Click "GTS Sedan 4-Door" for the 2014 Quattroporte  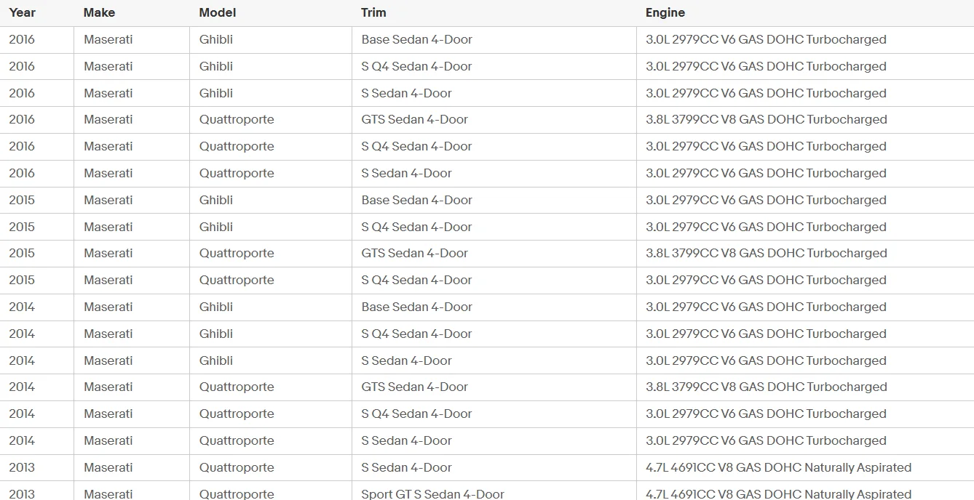[x=415, y=387]
